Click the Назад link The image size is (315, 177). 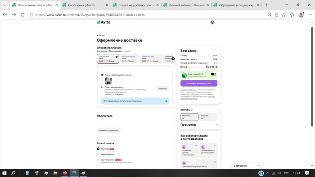coord(101,35)
